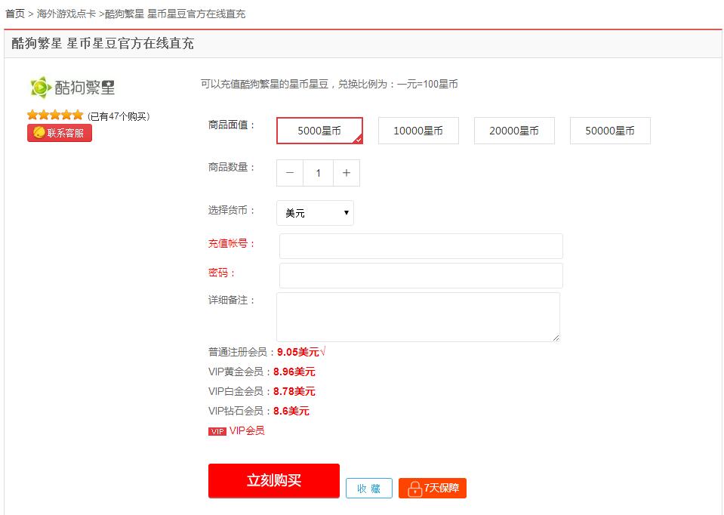Click the 酷狗繁星 logo image
This screenshot has height=515, width=724.
click(72, 87)
